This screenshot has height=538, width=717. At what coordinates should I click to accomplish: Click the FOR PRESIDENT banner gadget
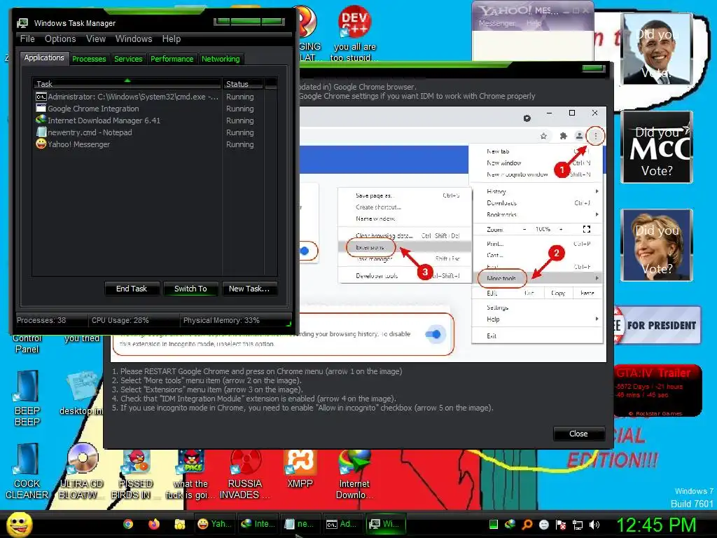[657, 325]
